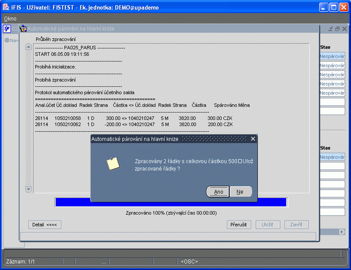
Task: Open the Okno menu
Action: click(x=10, y=19)
